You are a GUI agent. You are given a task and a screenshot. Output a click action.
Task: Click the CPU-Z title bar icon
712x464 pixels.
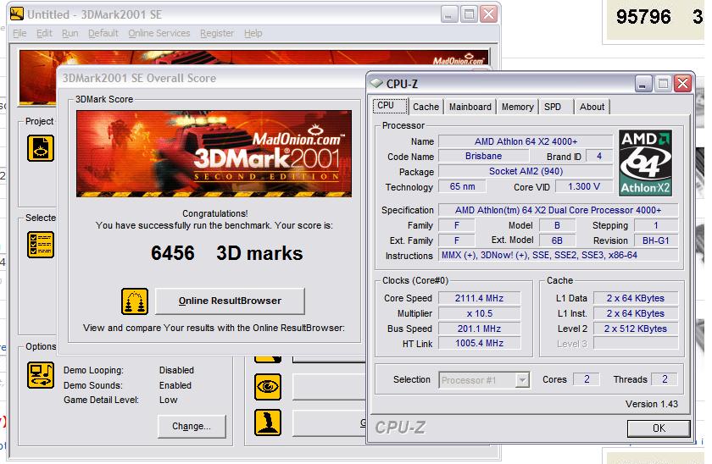point(376,83)
